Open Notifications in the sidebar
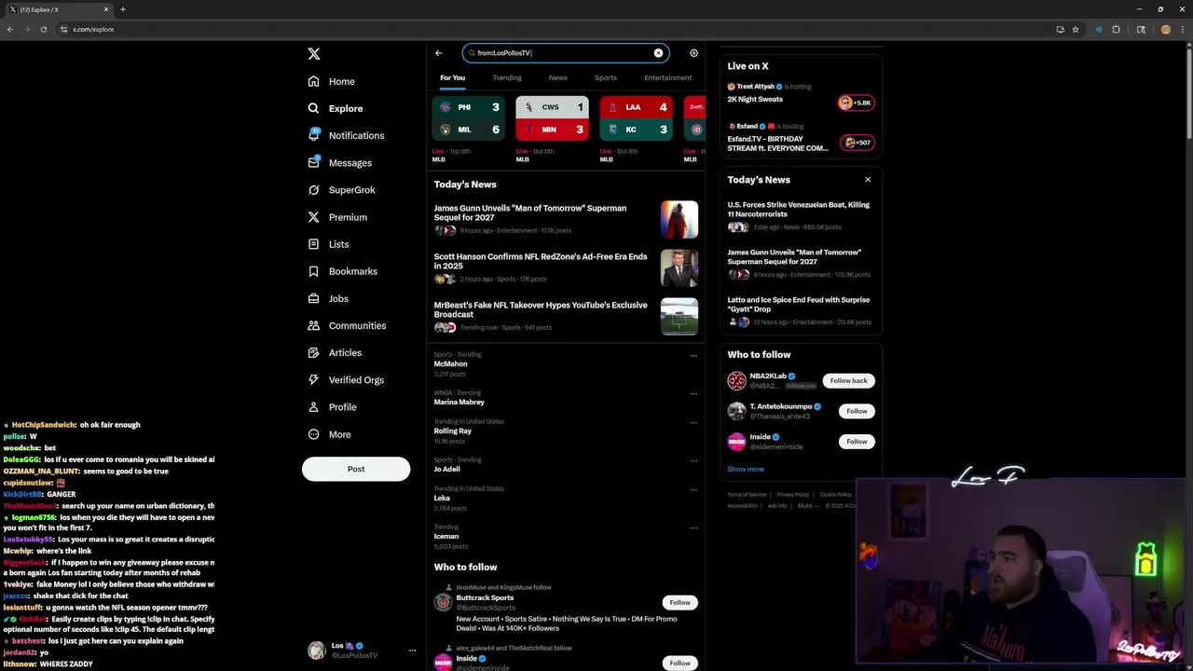The width and height of the screenshot is (1193, 671). click(346, 135)
